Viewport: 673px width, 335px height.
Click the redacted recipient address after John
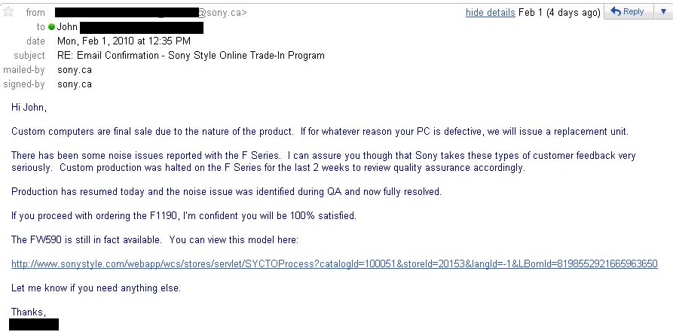coord(142,28)
